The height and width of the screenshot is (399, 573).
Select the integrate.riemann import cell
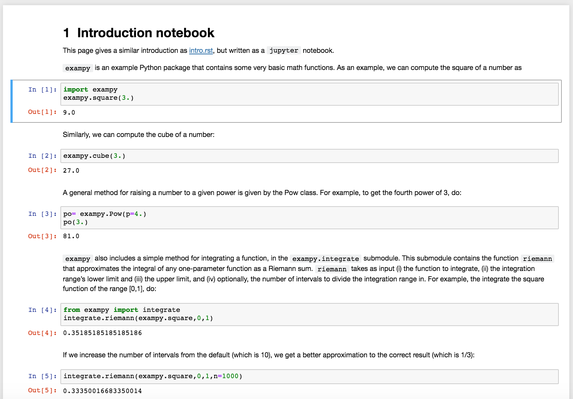coord(309,314)
